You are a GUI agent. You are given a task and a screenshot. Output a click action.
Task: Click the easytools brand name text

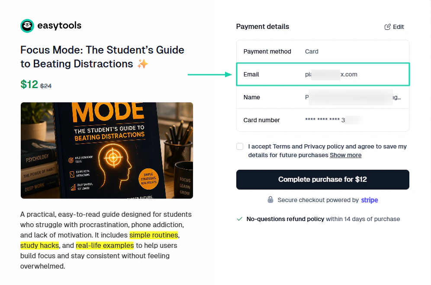[x=59, y=25]
